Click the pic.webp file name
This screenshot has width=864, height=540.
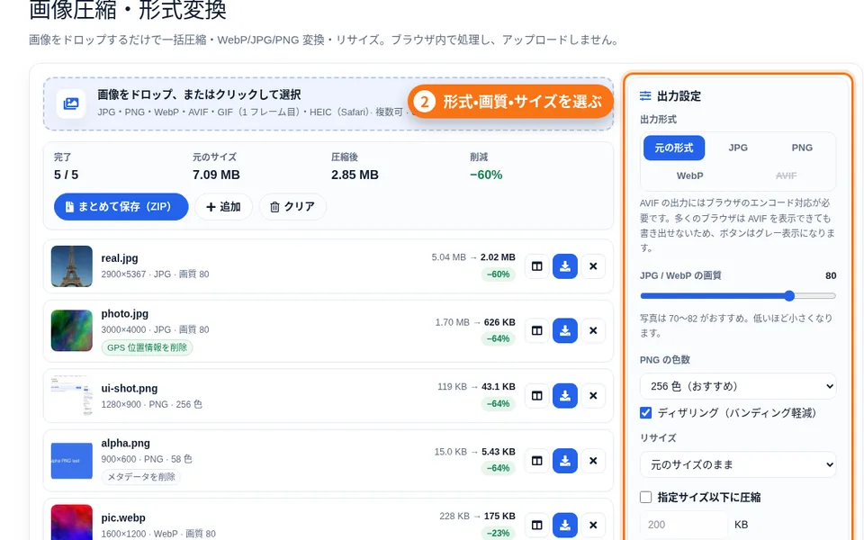(123, 518)
